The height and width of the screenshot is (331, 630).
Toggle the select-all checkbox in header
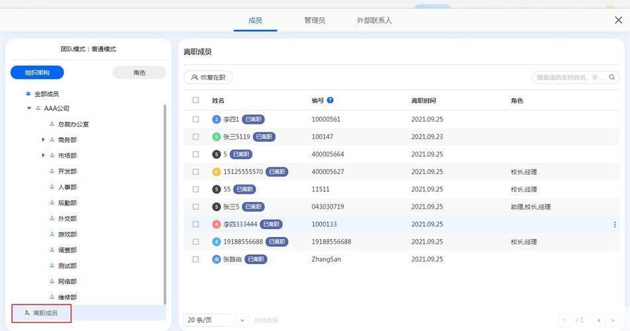click(x=195, y=101)
